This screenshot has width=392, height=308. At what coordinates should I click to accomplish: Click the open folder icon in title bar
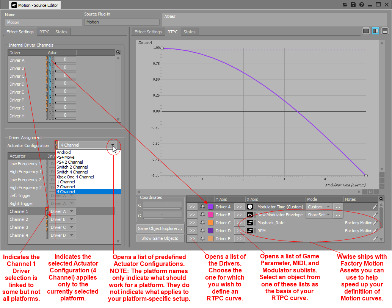point(345,5)
